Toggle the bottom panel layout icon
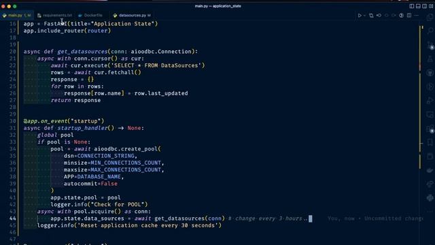 (418, 6)
